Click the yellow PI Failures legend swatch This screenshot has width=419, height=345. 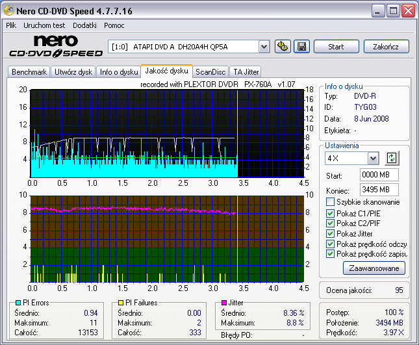pyautogui.click(x=121, y=303)
